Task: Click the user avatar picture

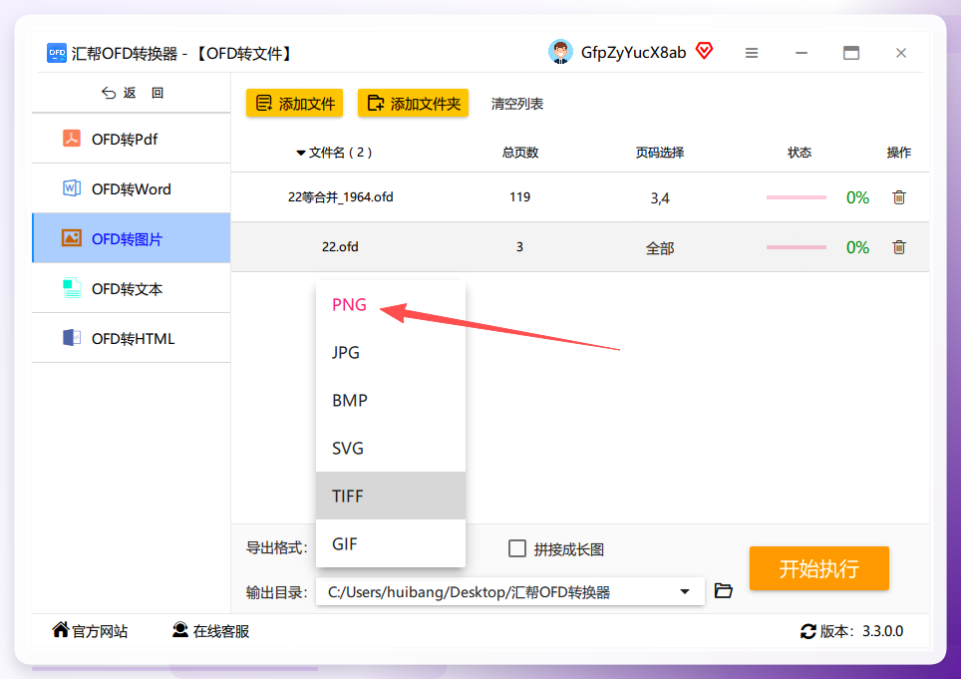Action: 560,52
